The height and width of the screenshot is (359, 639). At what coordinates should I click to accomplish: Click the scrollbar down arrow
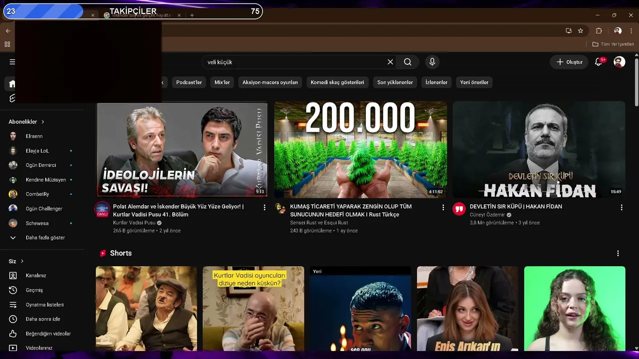pos(636,348)
